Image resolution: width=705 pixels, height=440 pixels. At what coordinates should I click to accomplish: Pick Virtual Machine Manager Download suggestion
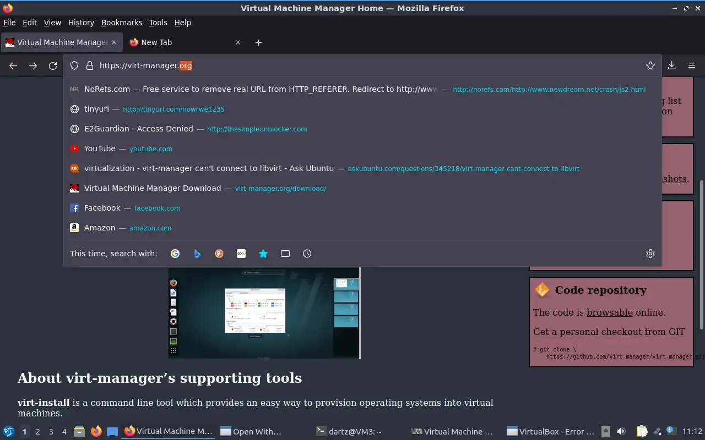(362, 188)
